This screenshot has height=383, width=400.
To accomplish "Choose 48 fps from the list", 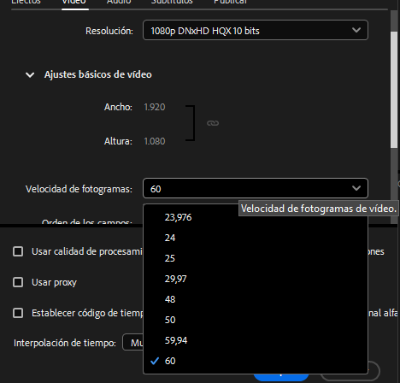I will click(256, 299).
